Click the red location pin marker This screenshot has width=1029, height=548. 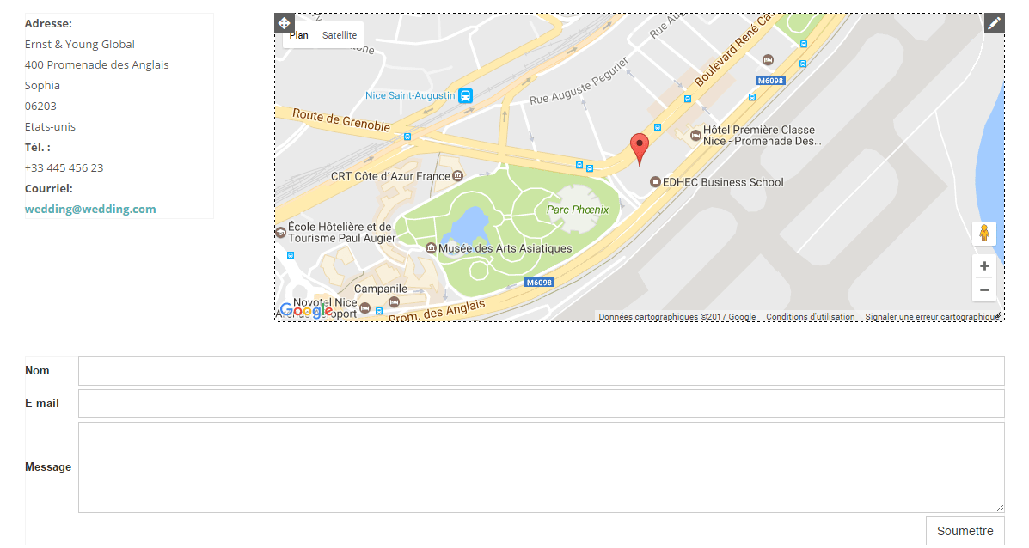coord(640,149)
